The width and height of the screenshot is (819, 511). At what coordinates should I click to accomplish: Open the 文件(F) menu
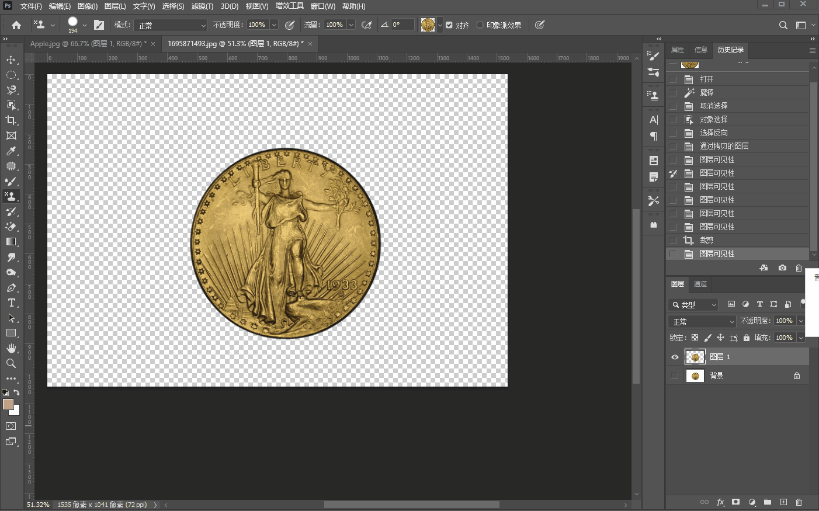click(x=31, y=6)
